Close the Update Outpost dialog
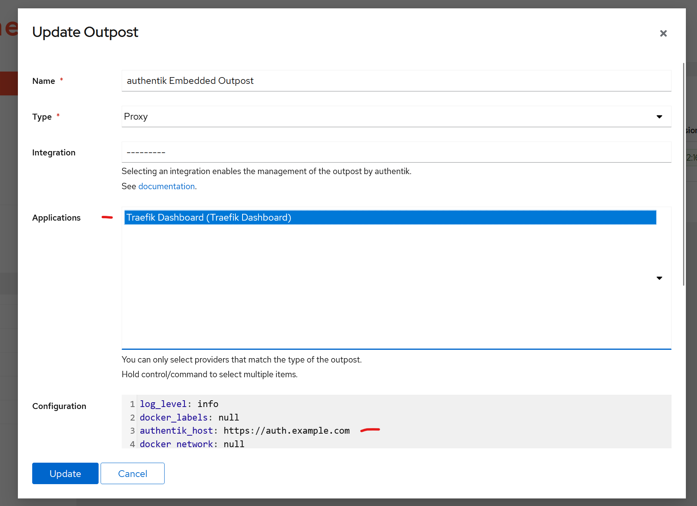The width and height of the screenshot is (697, 506). 663,33
